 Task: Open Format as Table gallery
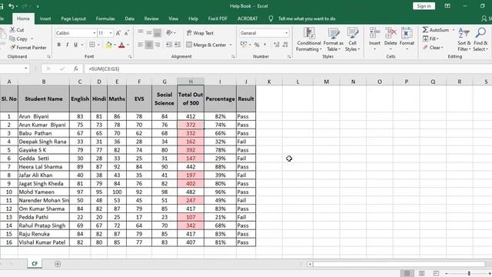point(333,39)
